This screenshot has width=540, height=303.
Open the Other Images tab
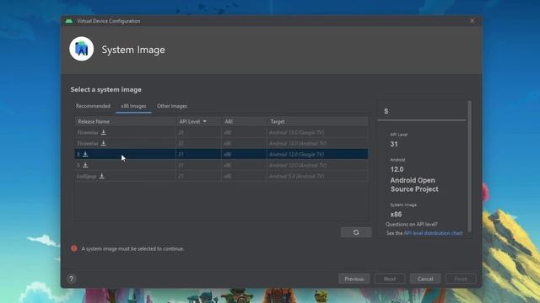[172, 106]
